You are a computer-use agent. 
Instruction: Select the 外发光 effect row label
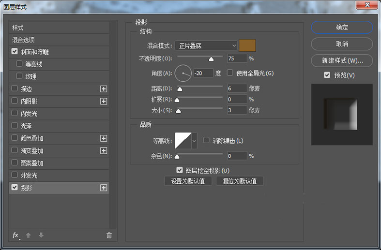[x=29, y=176]
